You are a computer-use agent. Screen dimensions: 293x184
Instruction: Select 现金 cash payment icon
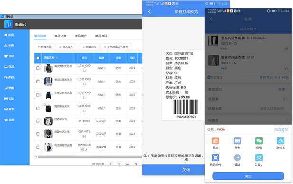point(216,141)
